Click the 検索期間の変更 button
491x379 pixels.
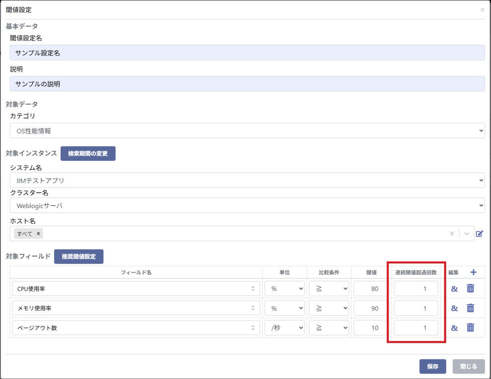pos(88,153)
